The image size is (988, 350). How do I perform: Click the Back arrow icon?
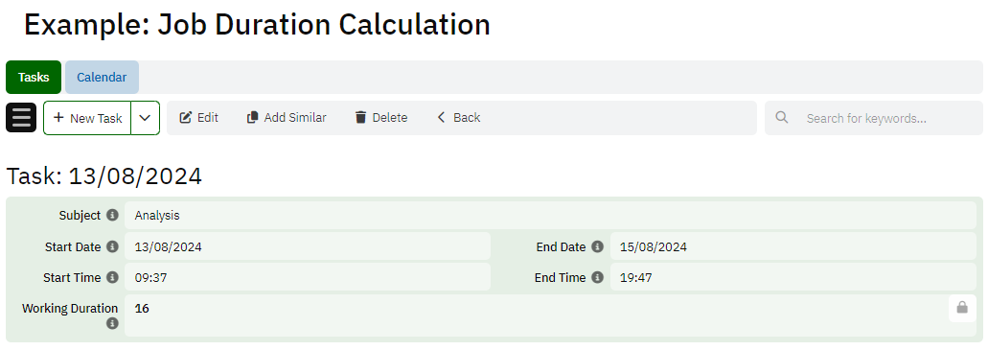pyautogui.click(x=441, y=117)
